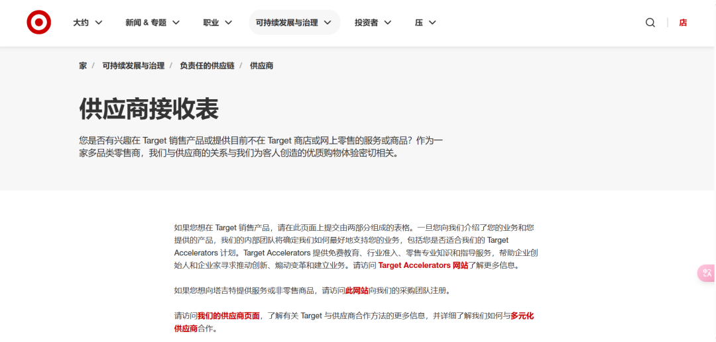Open 可持续发展与治理 in the breadcrumb
Screen dimensions: 716x342
coord(133,65)
